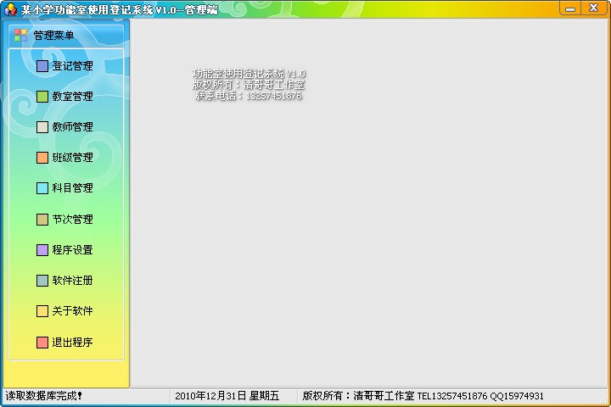Choose 退出程序 to exit the program
Image resolution: width=611 pixels, height=407 pixels.
72,342
